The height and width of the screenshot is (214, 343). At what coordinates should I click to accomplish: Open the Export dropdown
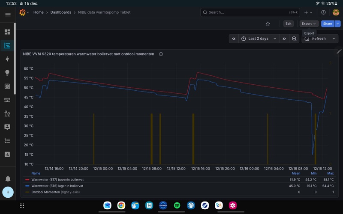pyautogui.click(x=309, y=24)
